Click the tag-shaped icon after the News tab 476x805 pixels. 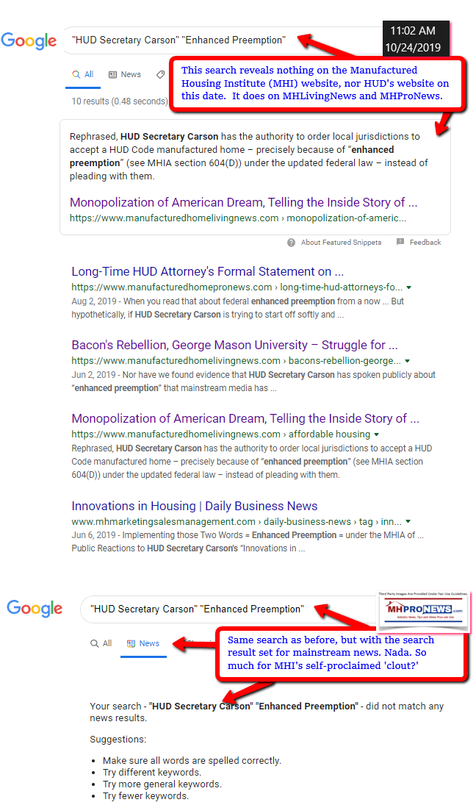[x=161, y=74]
